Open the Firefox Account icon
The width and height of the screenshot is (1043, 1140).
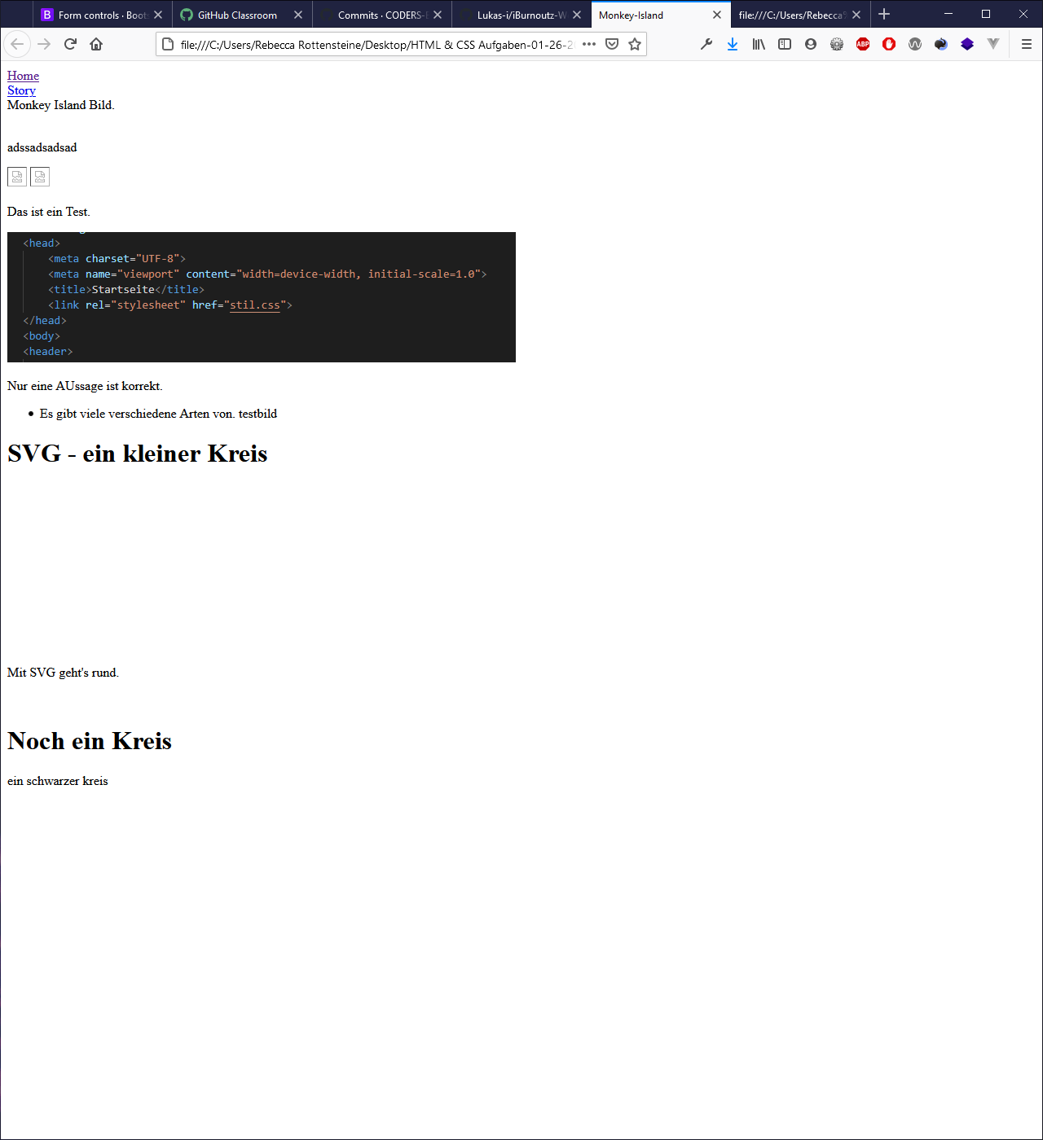(x=811, y=44)
